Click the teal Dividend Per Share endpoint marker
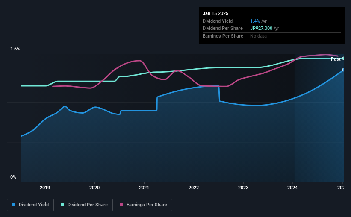351x217 pixels. 344,59
